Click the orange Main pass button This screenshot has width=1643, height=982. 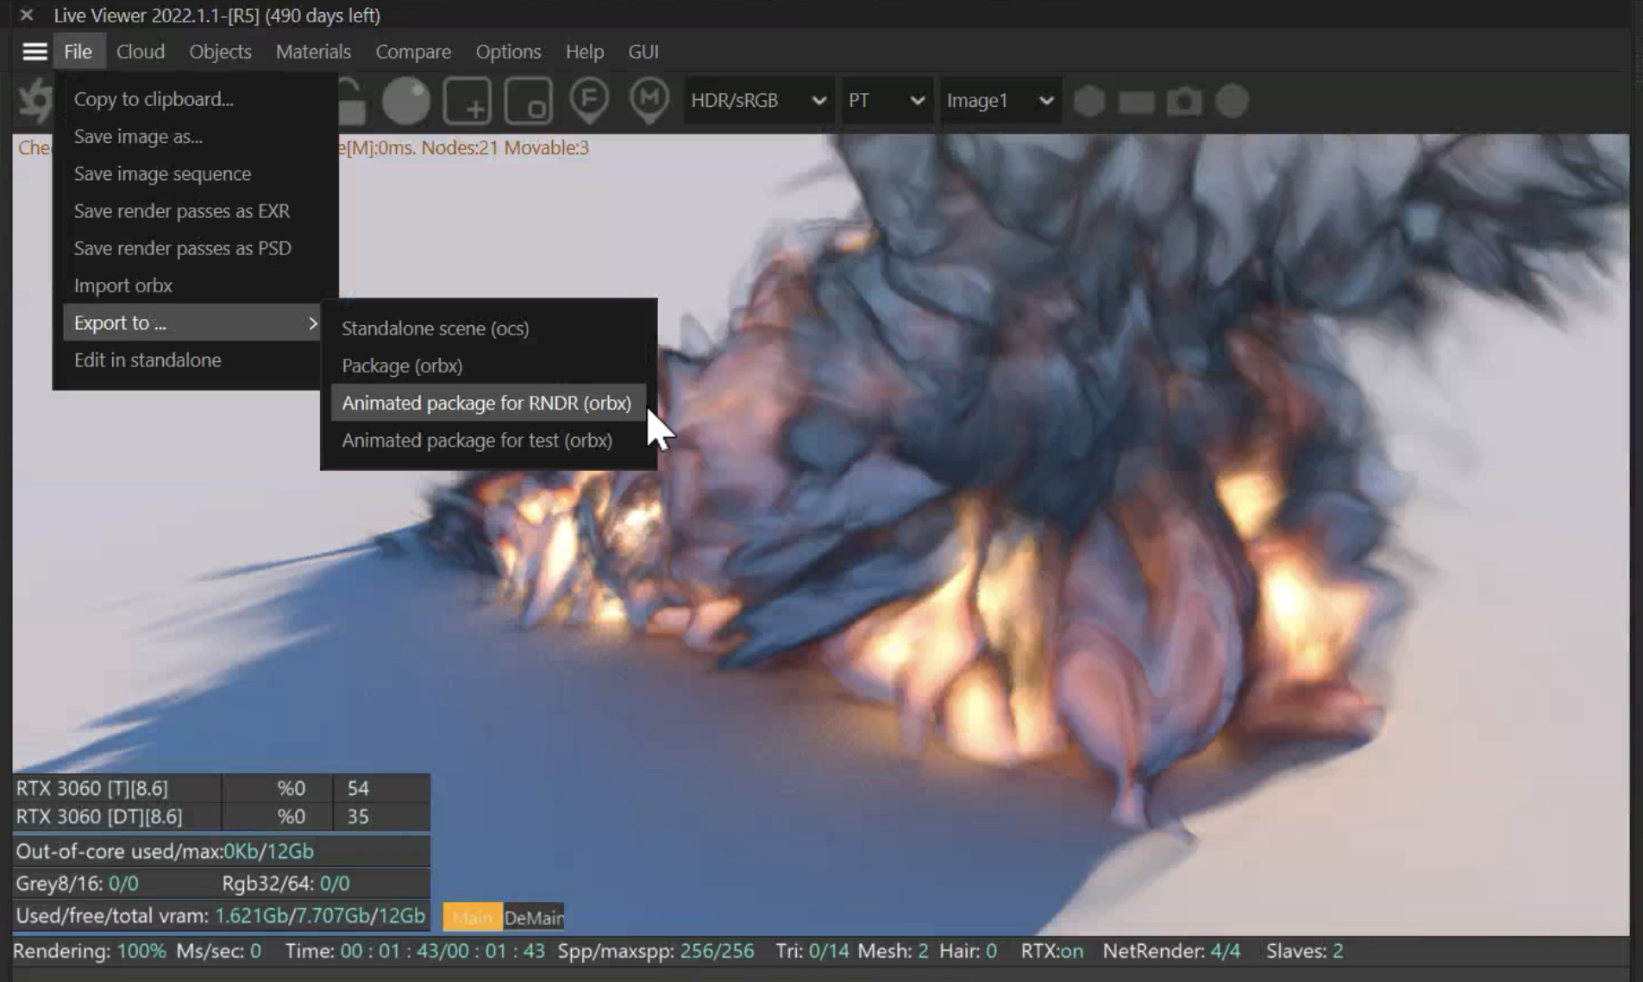pyautogui.click(x=472, y=917)
